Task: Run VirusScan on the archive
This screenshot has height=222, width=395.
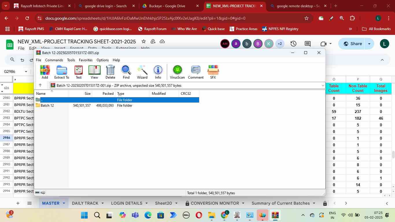Action: click(x=177, y=72)
